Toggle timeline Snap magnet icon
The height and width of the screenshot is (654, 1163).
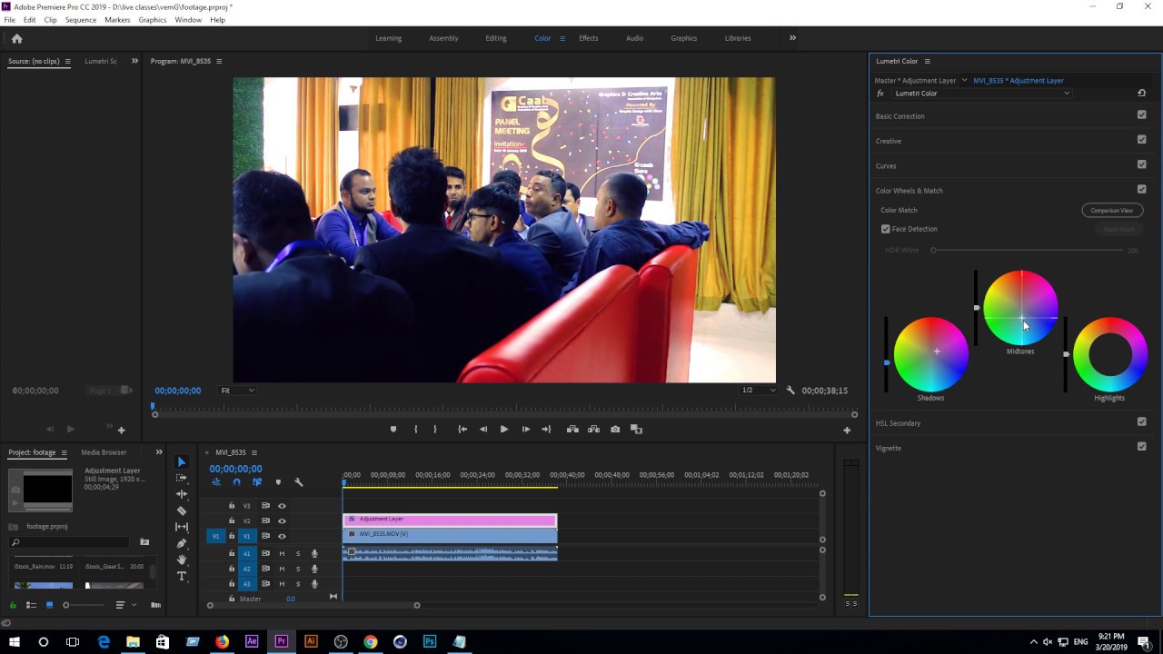(236, 482)
